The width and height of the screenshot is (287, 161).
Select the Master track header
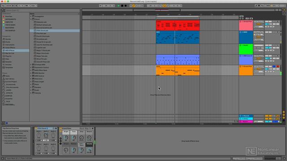tap(246, 121)
